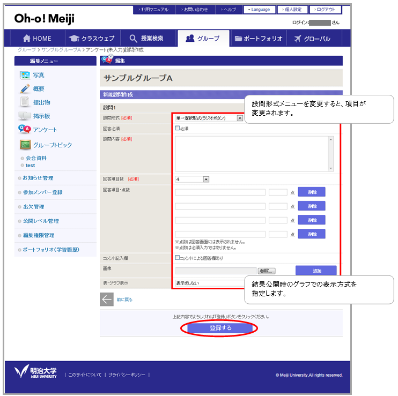Open 参加メンバー登録 in sidebar

43,192
